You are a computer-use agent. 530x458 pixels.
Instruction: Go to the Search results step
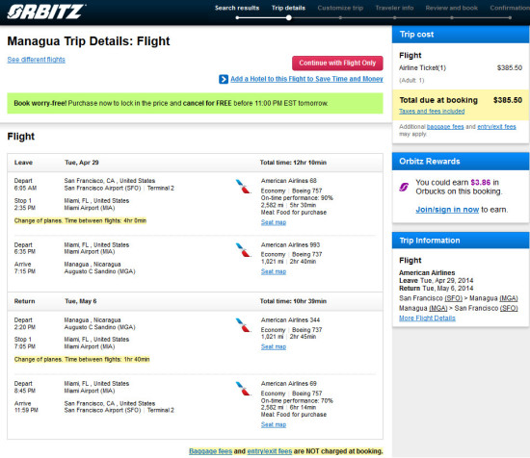(x=237, y=8)
